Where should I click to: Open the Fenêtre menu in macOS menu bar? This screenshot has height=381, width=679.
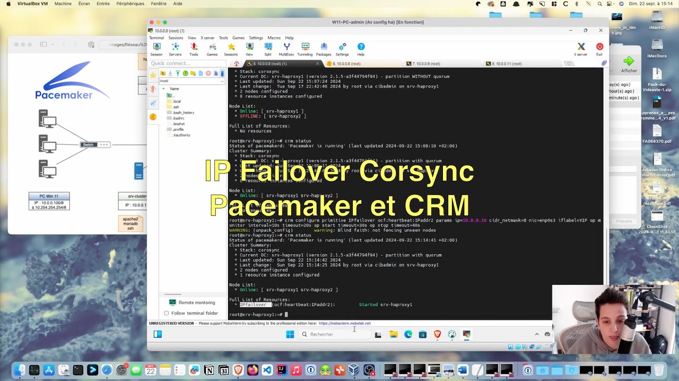tap(159, 4)
